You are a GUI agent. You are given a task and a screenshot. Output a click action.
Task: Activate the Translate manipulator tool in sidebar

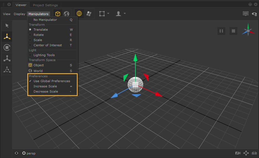click(x=7, y=36)
